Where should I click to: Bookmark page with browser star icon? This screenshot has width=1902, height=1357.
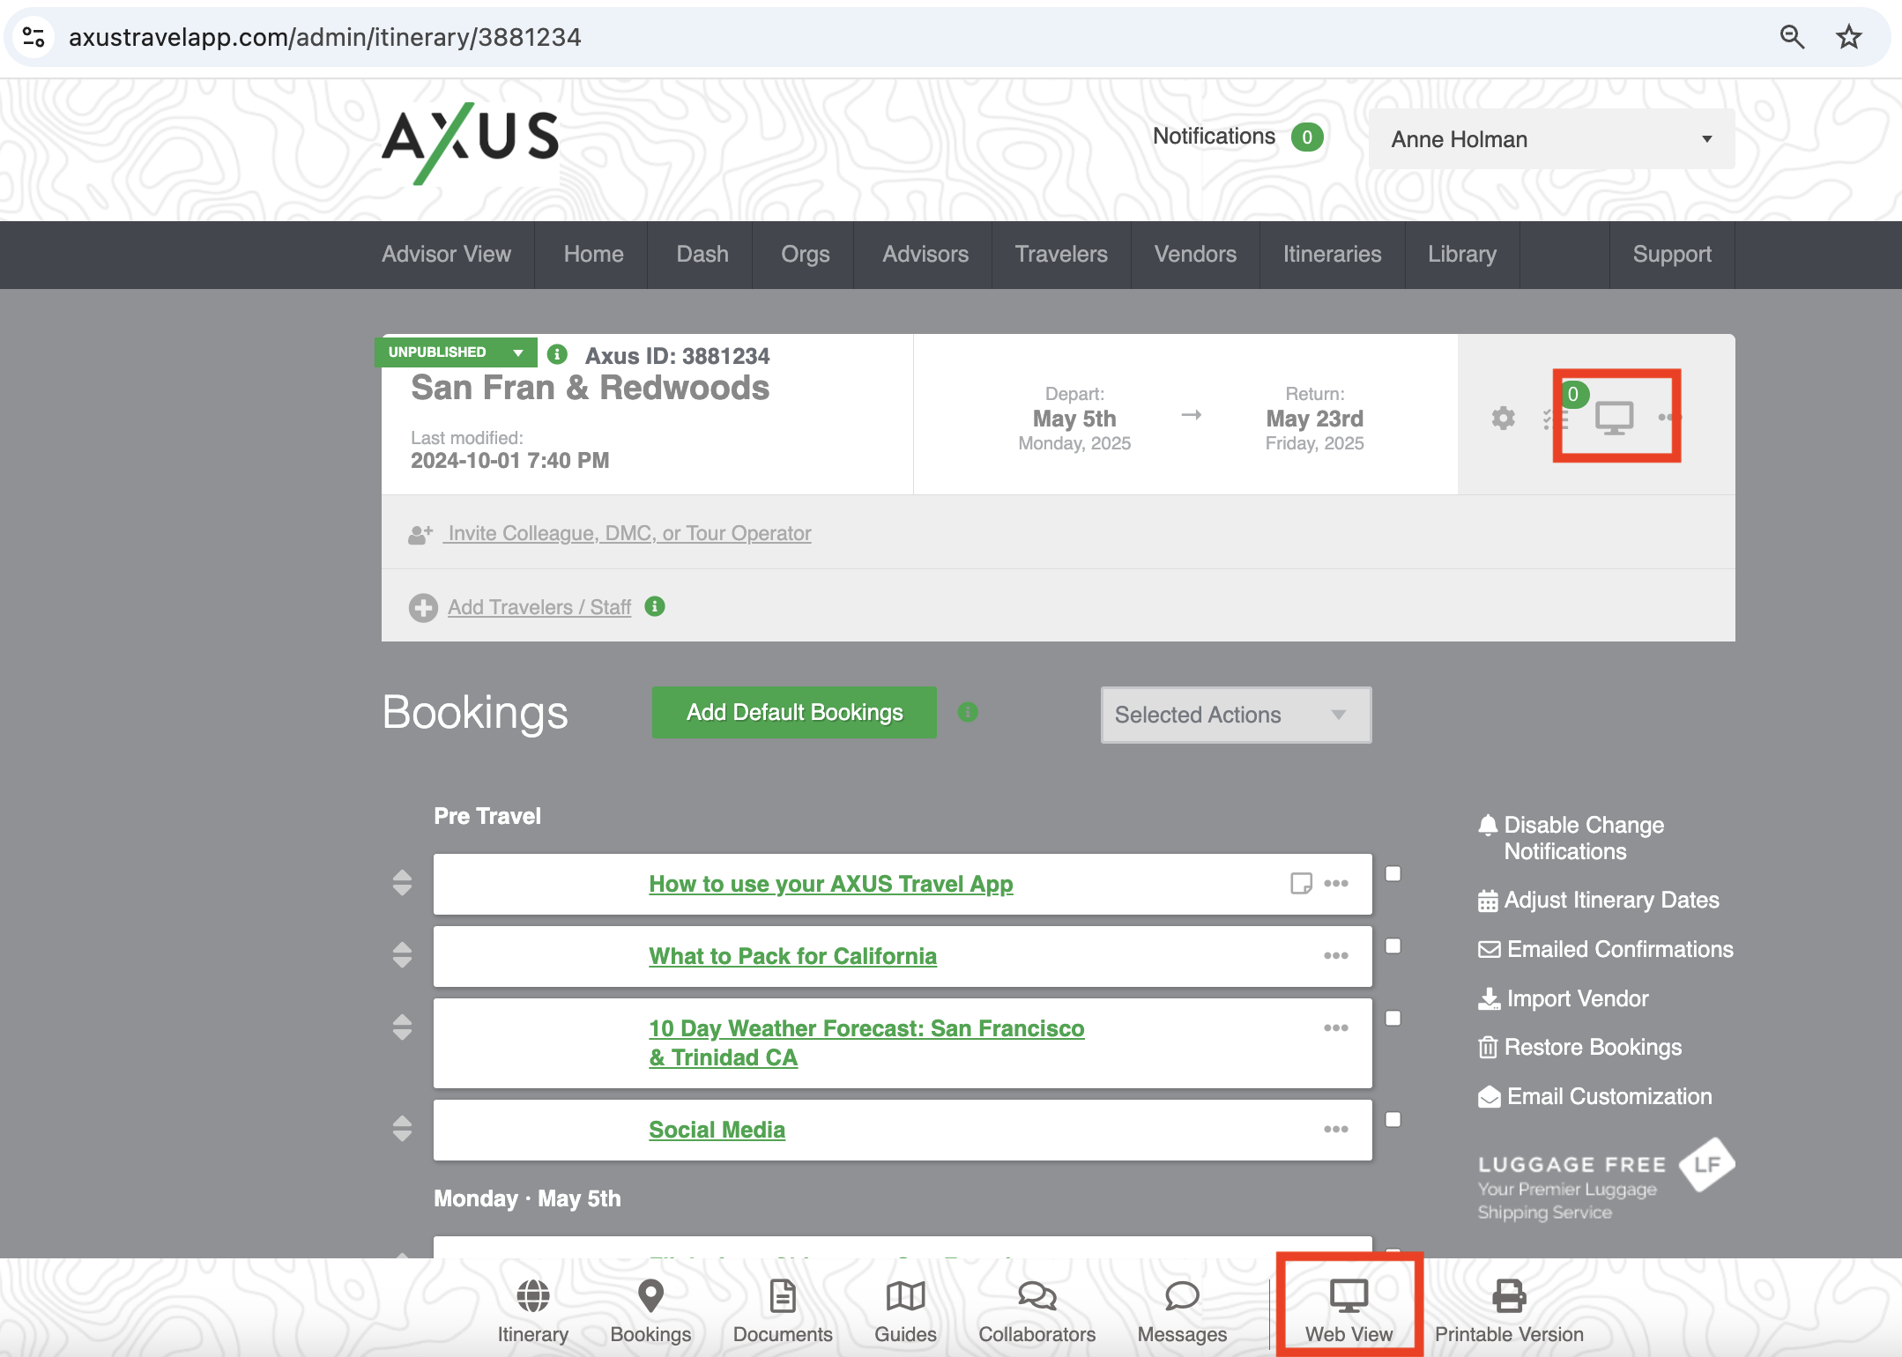point(1848,37)
